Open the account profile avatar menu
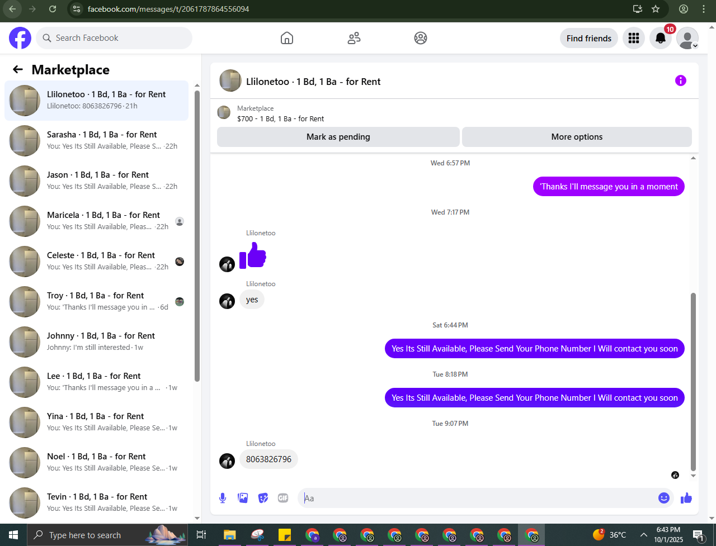The height and width of the screenshot is (546, 716). [x=687, y=38]
